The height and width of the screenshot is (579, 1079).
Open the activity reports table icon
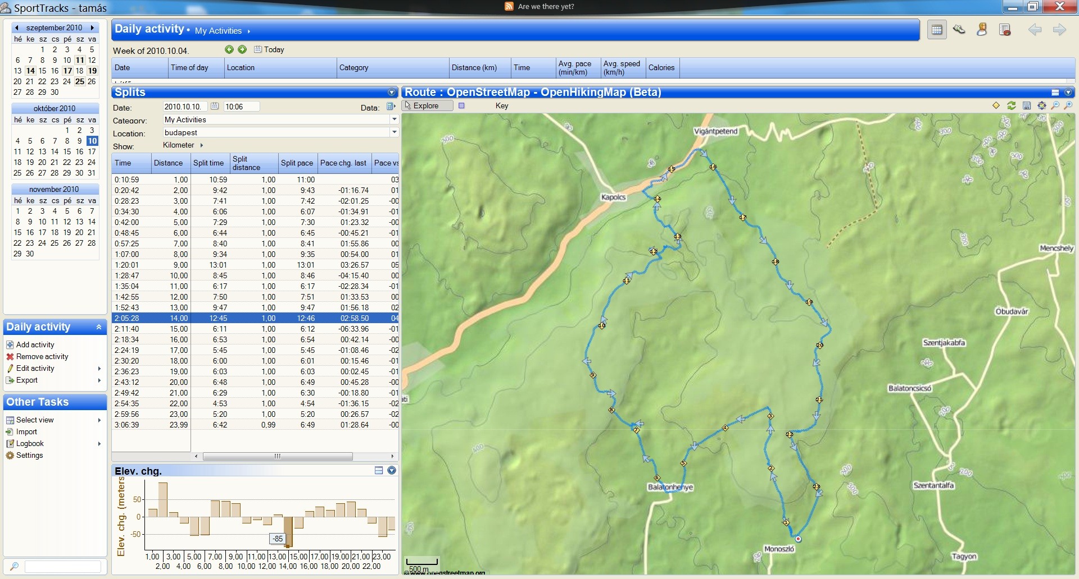pos(1005,30)
